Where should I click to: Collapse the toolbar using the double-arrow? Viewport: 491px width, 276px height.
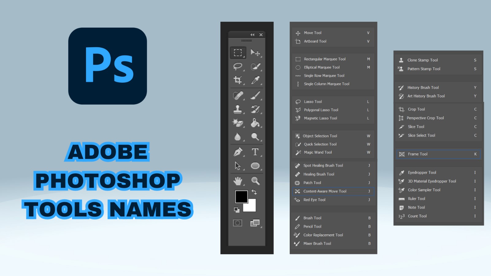click(252, 35)
